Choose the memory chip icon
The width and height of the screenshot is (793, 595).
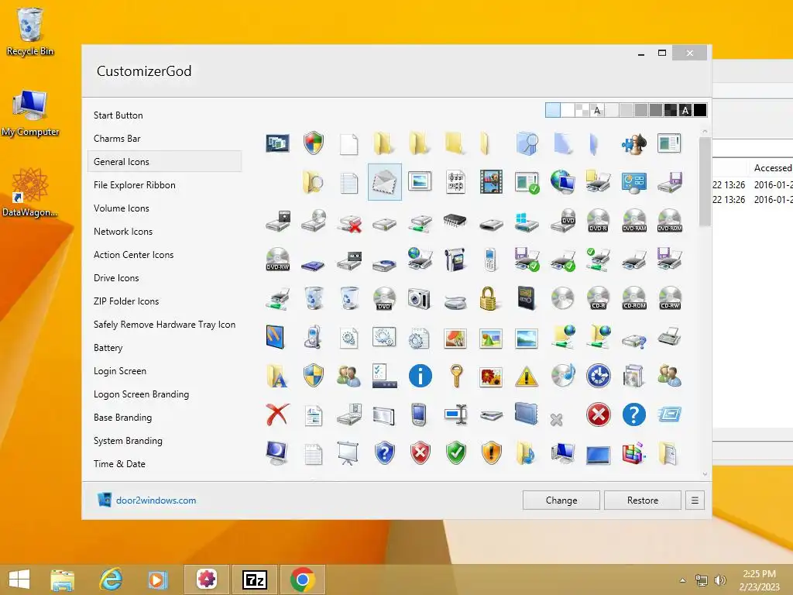click(455, 221)
